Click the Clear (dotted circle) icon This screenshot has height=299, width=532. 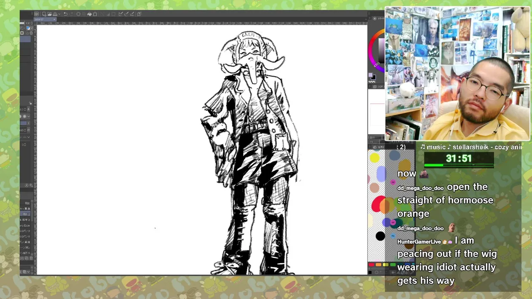tap(78, 14)
